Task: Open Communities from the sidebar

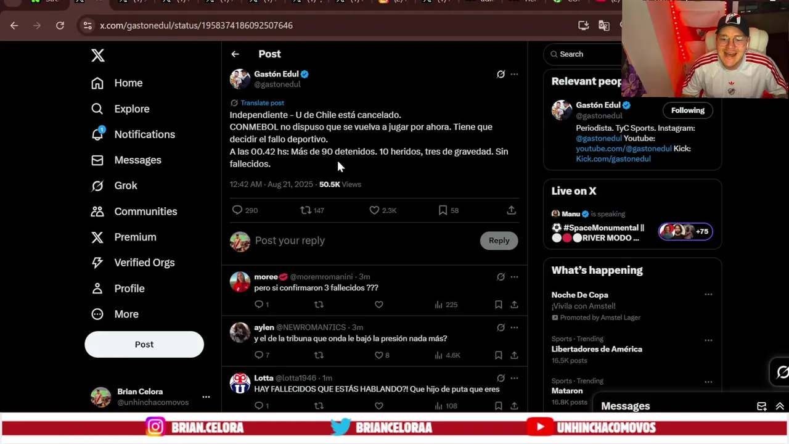Action: [x=134, y=212]
